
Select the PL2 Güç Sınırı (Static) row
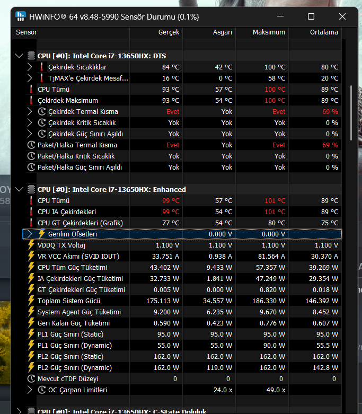coord(184,356)
